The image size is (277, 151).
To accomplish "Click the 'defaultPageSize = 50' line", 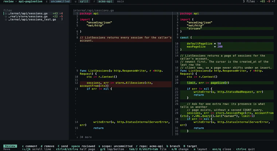I will [x=227, y=44].
